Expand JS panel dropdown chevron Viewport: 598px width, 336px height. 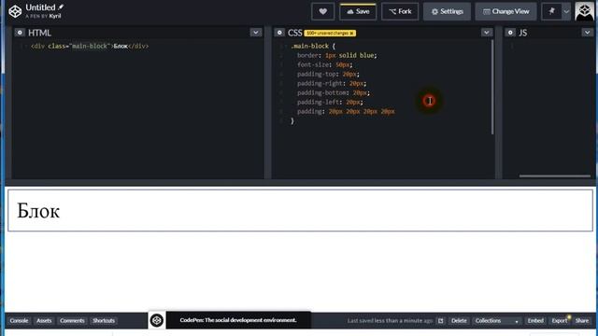coord(587,33)
